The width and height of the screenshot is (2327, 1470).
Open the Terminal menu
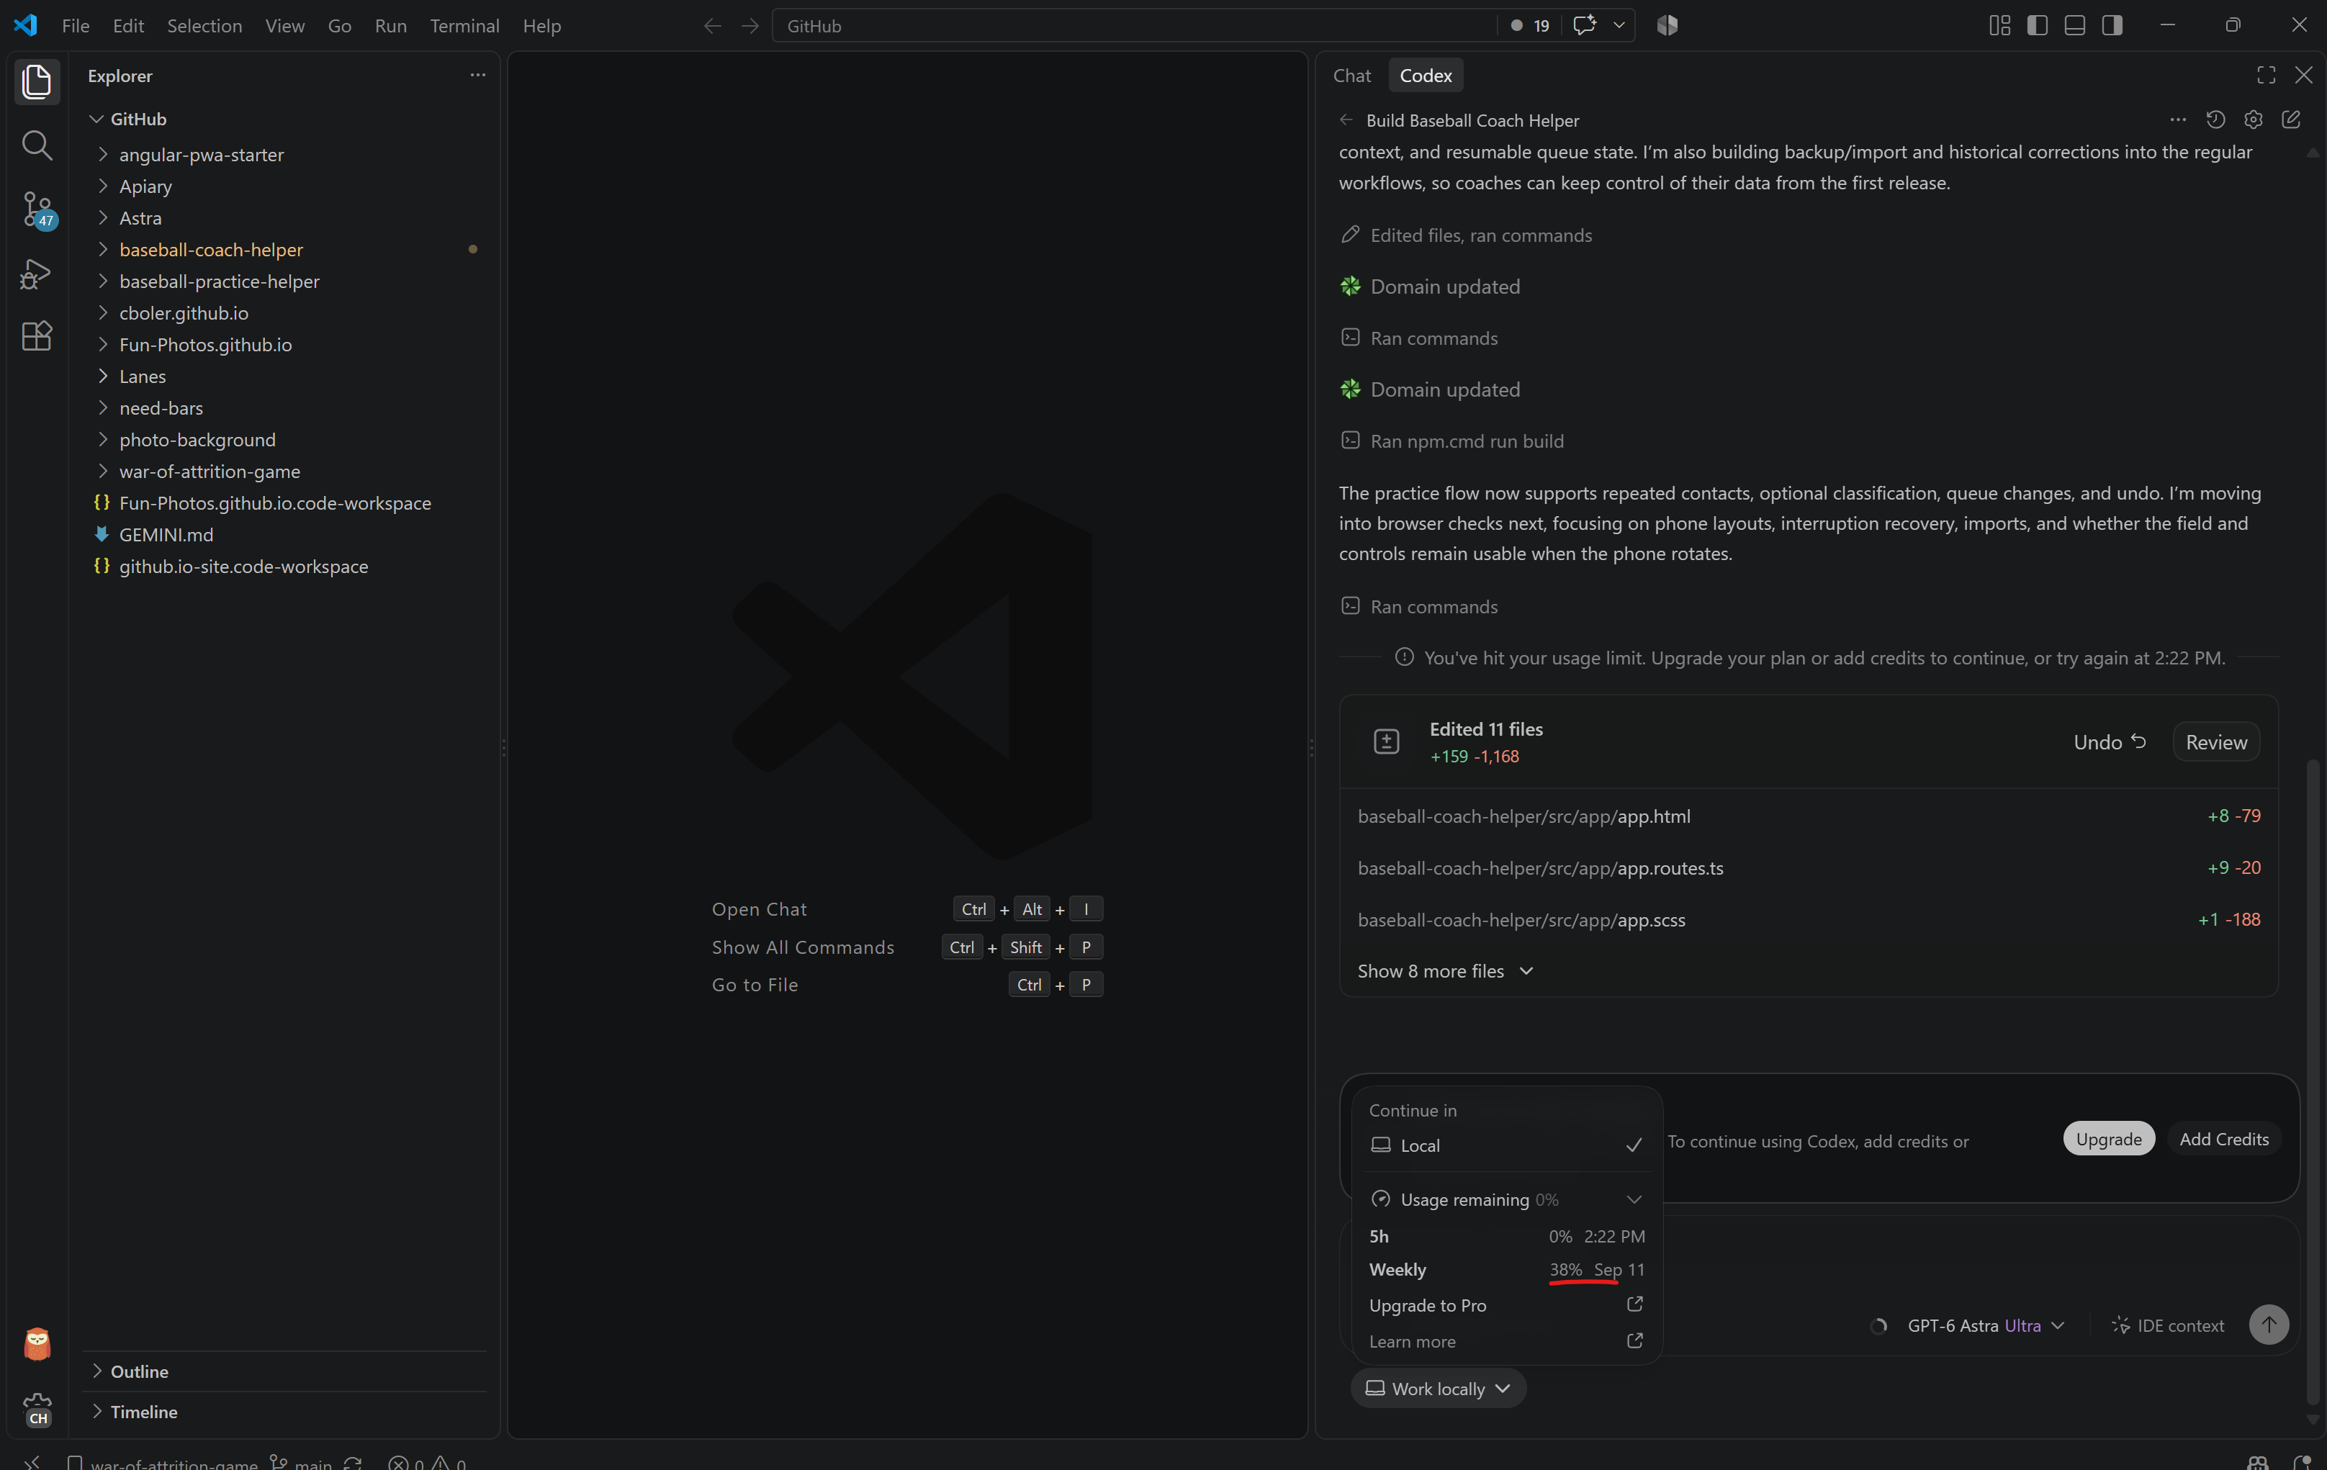coord(465,26)
